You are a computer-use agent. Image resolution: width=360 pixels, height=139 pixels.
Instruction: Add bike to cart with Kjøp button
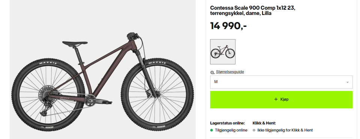[x=281, y=100]
